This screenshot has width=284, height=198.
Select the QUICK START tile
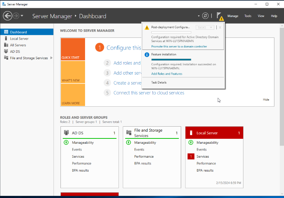click(x=73, y=49)
